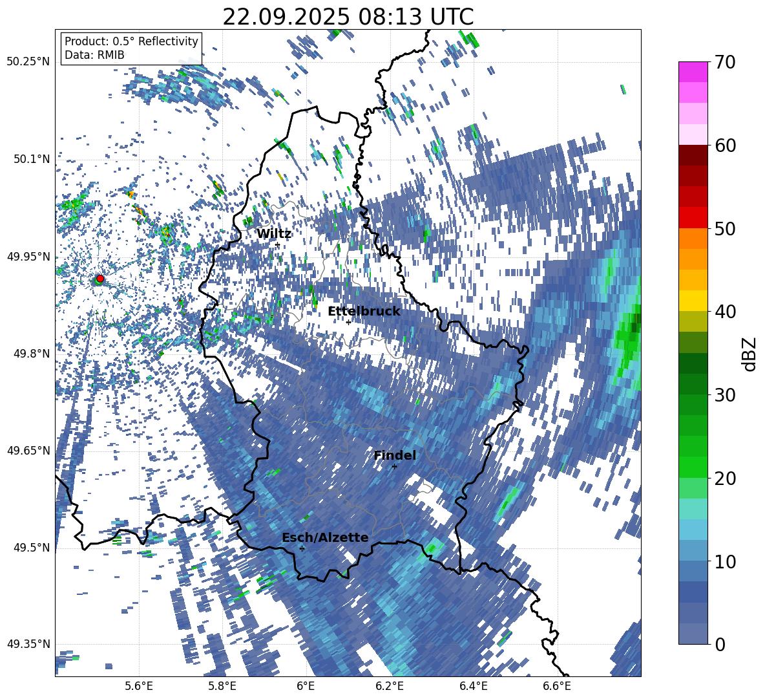This screenshot has height=699, width=765.
Task: Click the colorbar tick label 0
Action: click(x=720, y=644)
